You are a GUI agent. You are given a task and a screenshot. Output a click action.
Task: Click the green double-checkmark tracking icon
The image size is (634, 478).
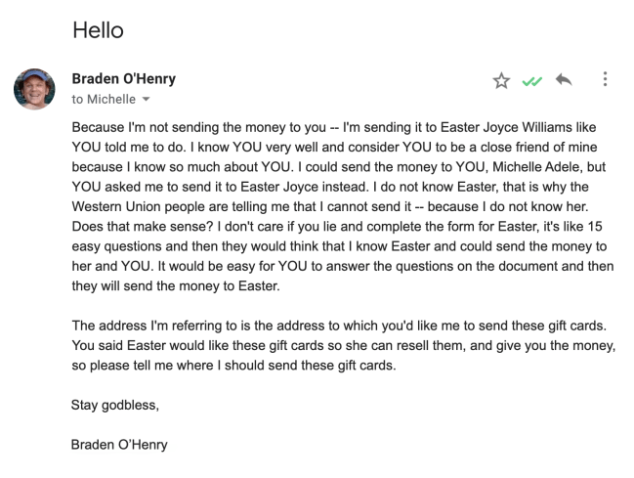[x=531, y=81]
